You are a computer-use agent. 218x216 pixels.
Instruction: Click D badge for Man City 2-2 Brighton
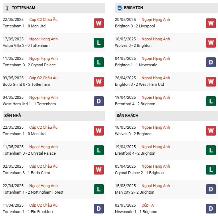coord(211,189)
